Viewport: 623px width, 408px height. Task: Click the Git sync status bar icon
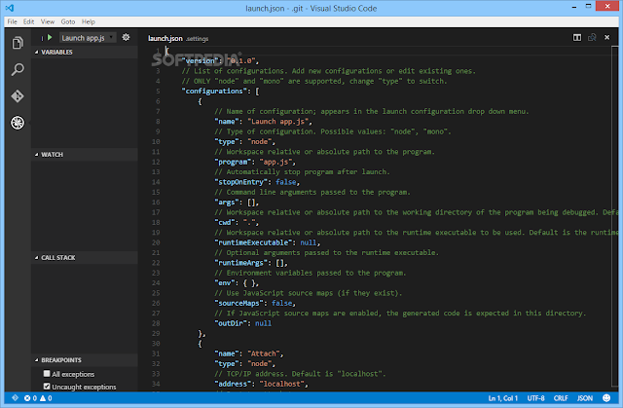(16, 397)
